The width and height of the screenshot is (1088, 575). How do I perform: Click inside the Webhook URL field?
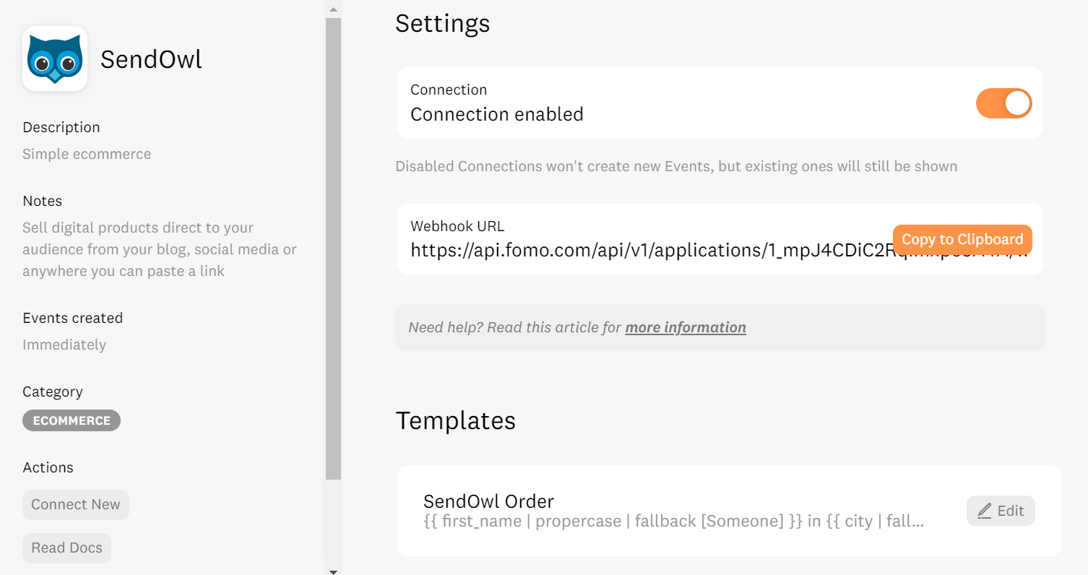pos(720,239)
